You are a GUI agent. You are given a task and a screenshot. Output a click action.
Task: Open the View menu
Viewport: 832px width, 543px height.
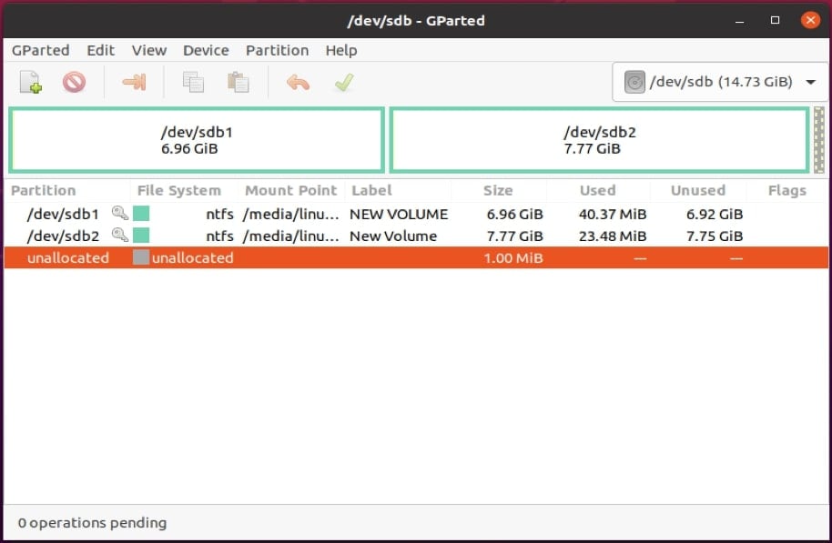coord(149,50)
